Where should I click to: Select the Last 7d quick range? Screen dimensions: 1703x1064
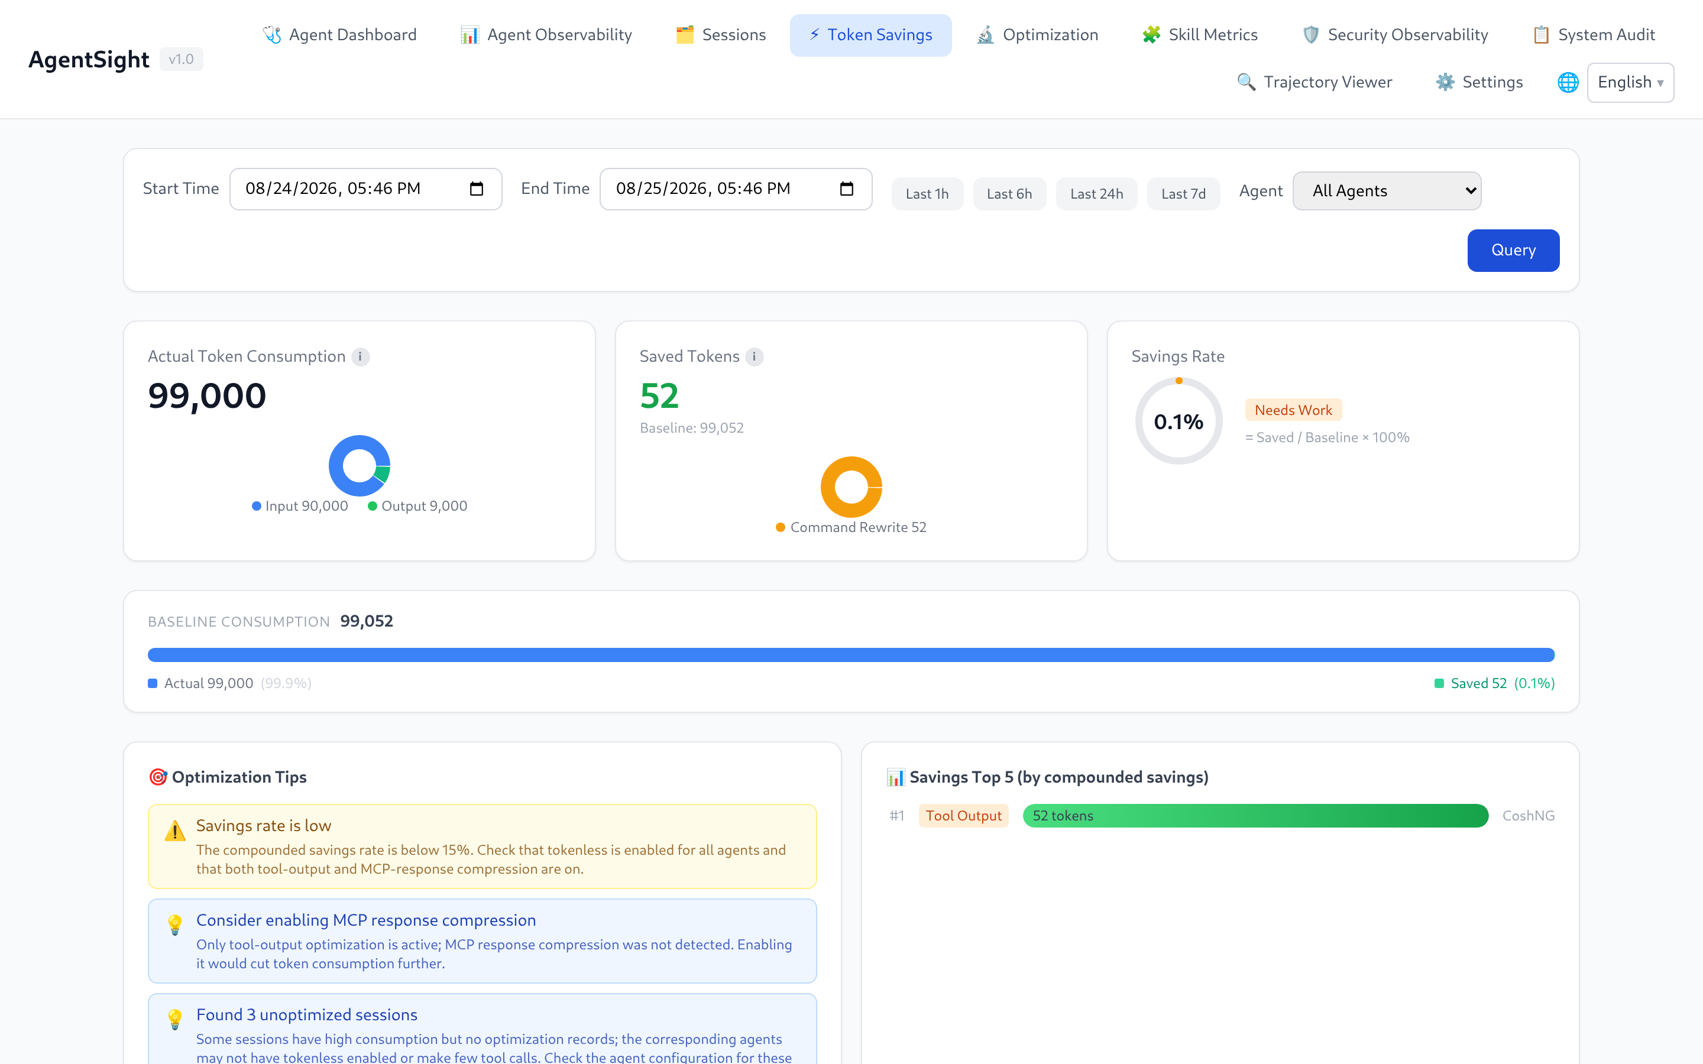pyautogui.click(x=1183, y=193)
